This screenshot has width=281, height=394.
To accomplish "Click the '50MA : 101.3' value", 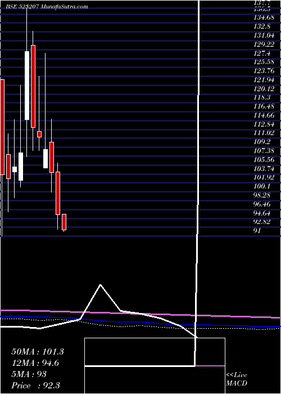I will click(x=38, y=352).
